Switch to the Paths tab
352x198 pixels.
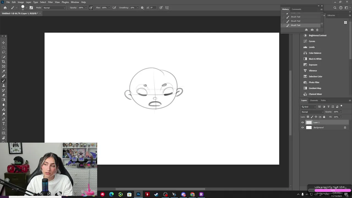pos(323,100)
